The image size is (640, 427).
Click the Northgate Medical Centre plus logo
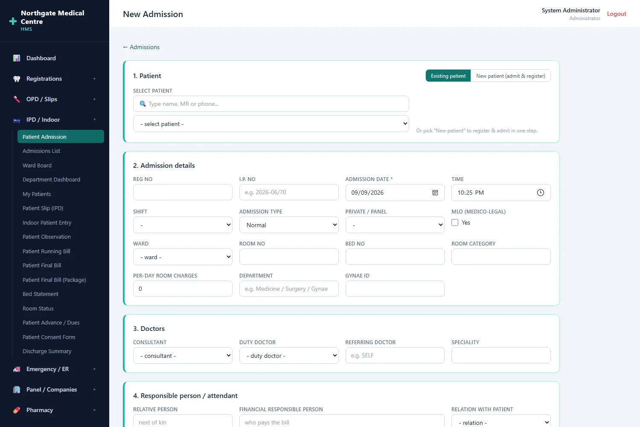13,21
